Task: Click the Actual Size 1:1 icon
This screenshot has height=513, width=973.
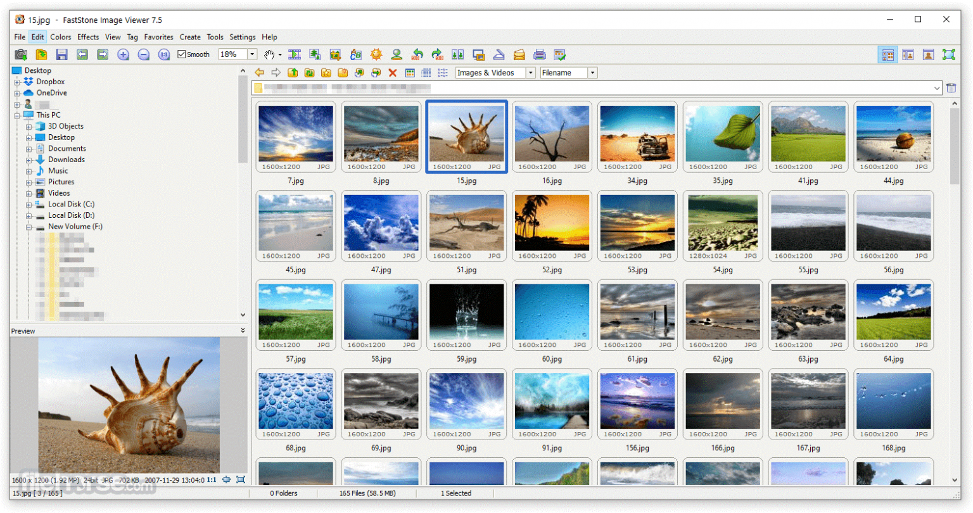Action: click(x=165, y=54)
